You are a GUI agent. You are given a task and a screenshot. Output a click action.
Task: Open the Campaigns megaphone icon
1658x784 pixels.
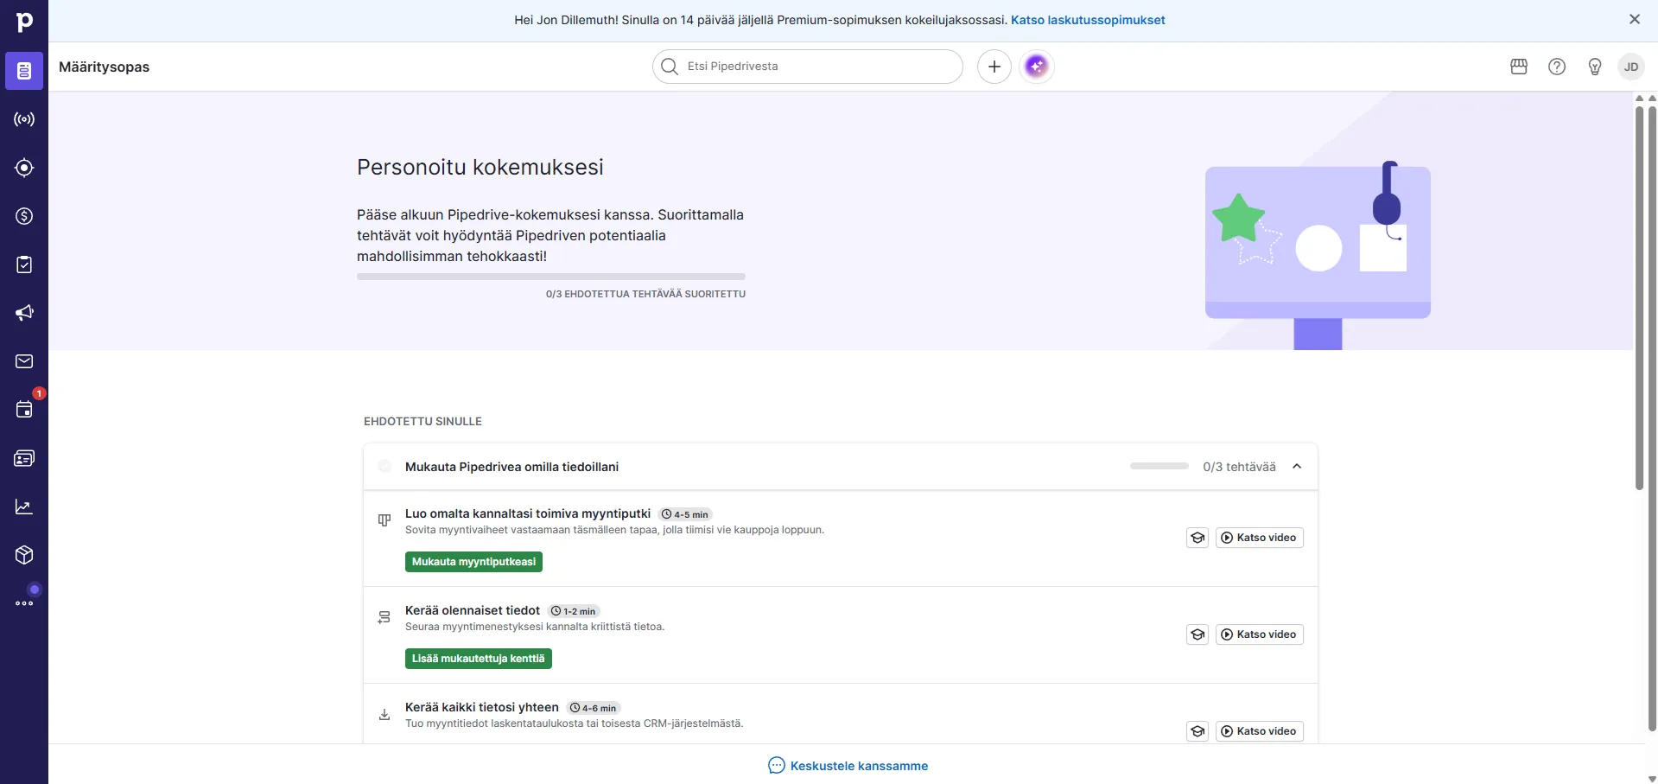pyautogui.click(x=23, y=313)
